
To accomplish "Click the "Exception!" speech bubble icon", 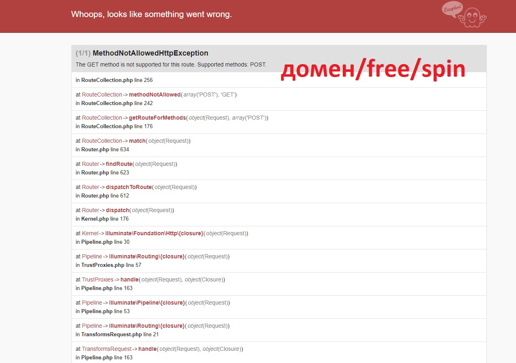I will click(452, 9).
